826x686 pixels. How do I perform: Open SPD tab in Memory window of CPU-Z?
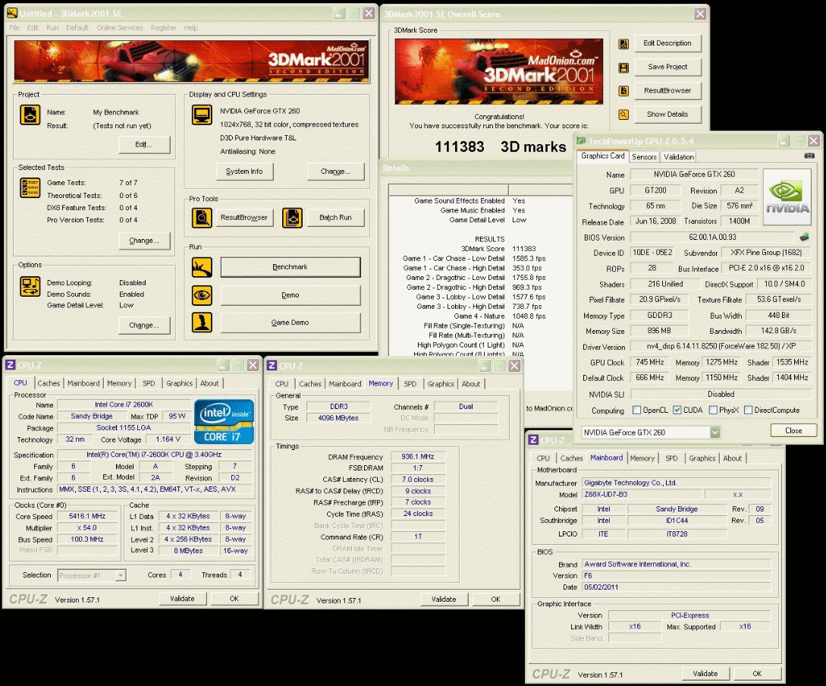[x=410, y=384]
